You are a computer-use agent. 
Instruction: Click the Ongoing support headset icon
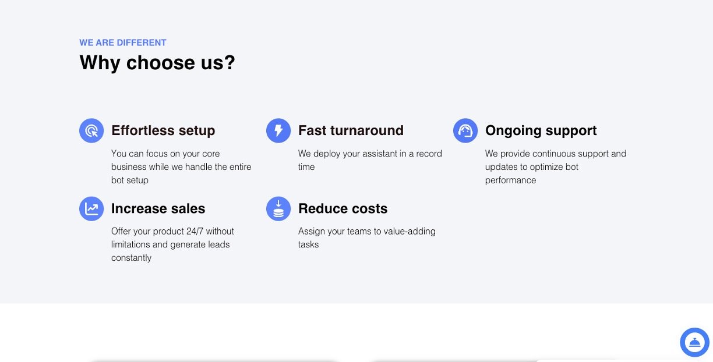tap(465, 130)
